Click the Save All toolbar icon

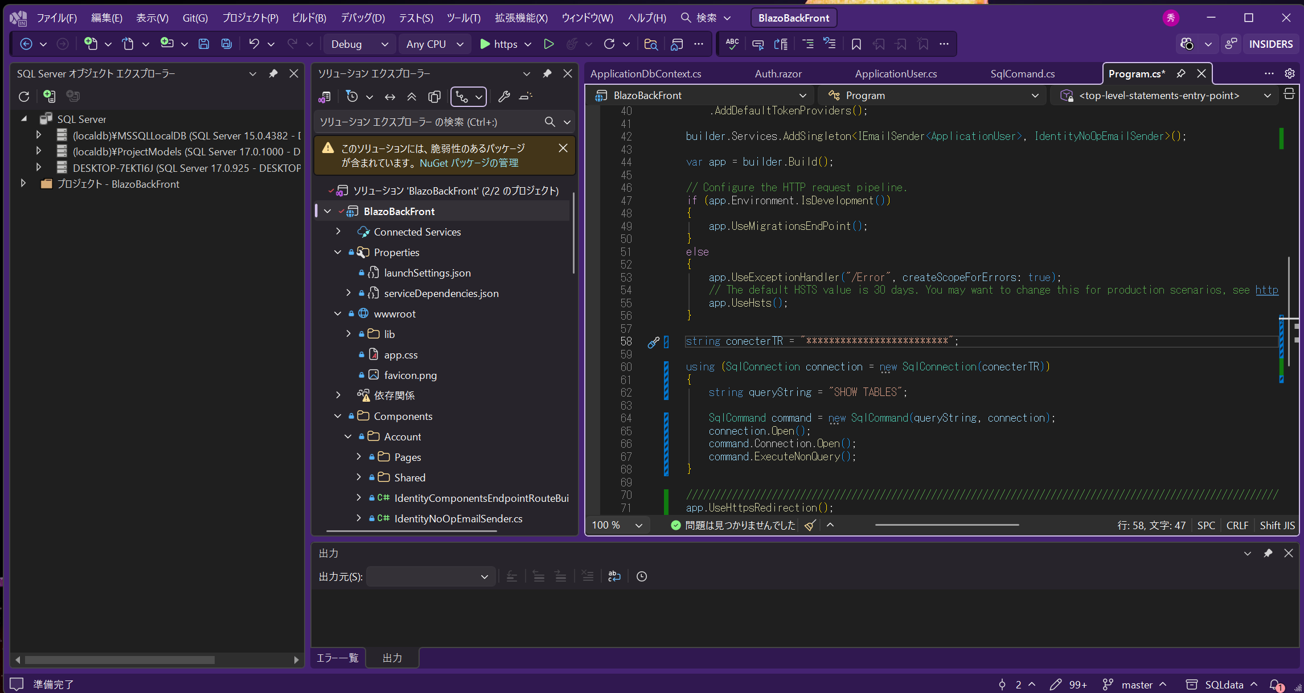tap(227, 44)
